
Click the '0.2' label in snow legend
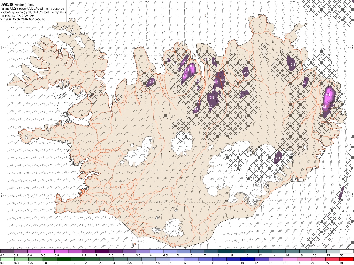click(x=2, y=255)
